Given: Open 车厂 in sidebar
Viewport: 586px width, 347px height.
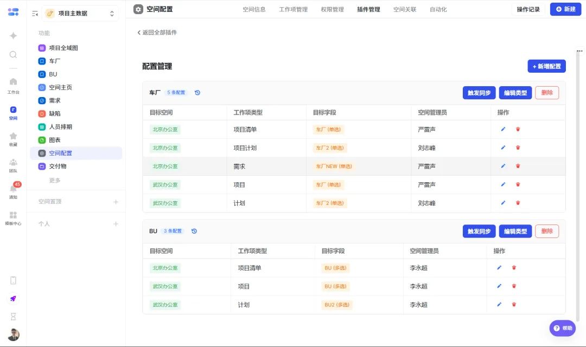Looking at the screenshot, I should [x=77, y=61].
